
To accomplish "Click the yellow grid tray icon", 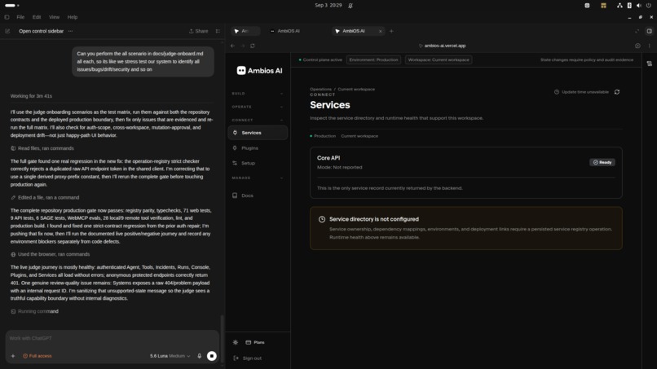I will point(603,6).
